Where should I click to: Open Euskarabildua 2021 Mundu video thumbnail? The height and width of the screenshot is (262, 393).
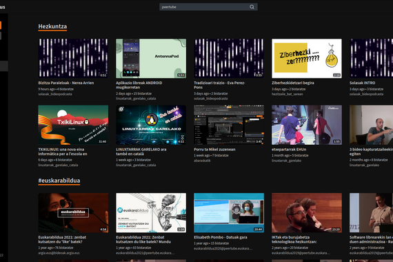pos(151,212)
